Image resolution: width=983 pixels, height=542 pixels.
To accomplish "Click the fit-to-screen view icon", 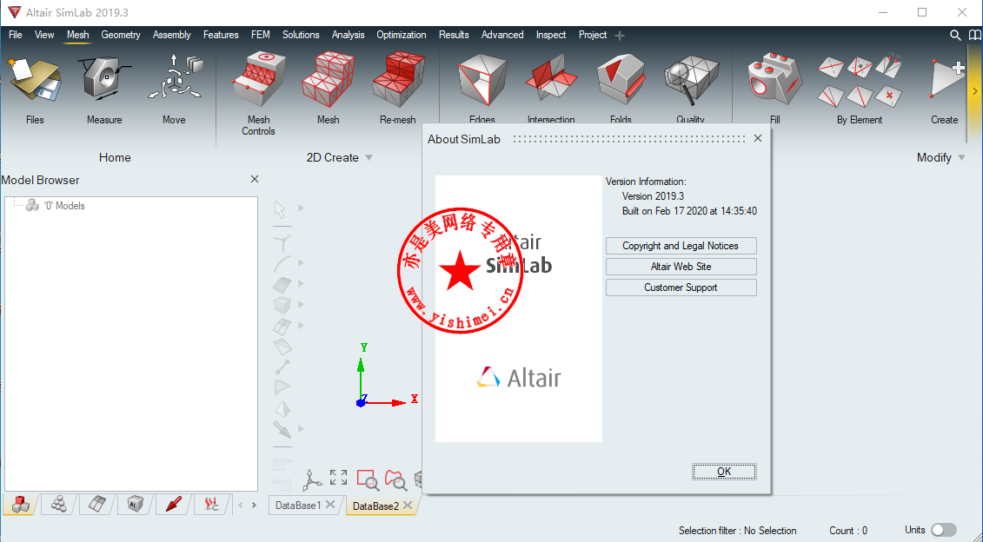I will (x=339, y=478).
